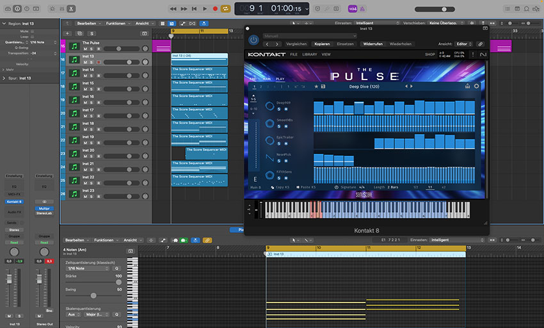Click the record button in transport
The width and height of the screenshot is (544, 328).
point(215,8)
